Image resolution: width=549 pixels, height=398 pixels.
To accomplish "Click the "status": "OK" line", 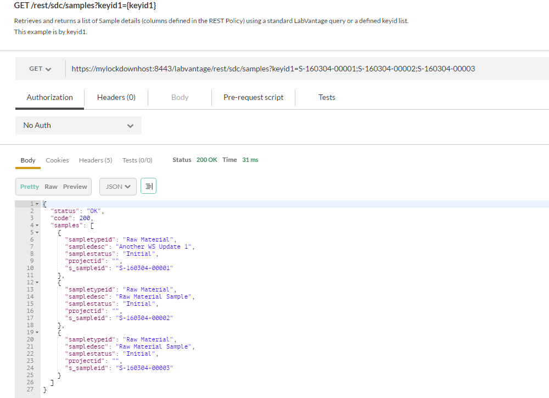I will click(77, 211).
